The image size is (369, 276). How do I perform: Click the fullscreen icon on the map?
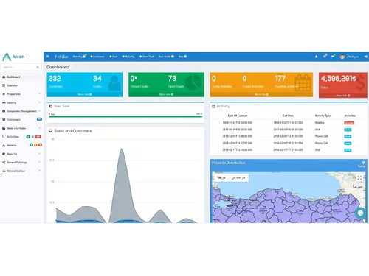359,177
